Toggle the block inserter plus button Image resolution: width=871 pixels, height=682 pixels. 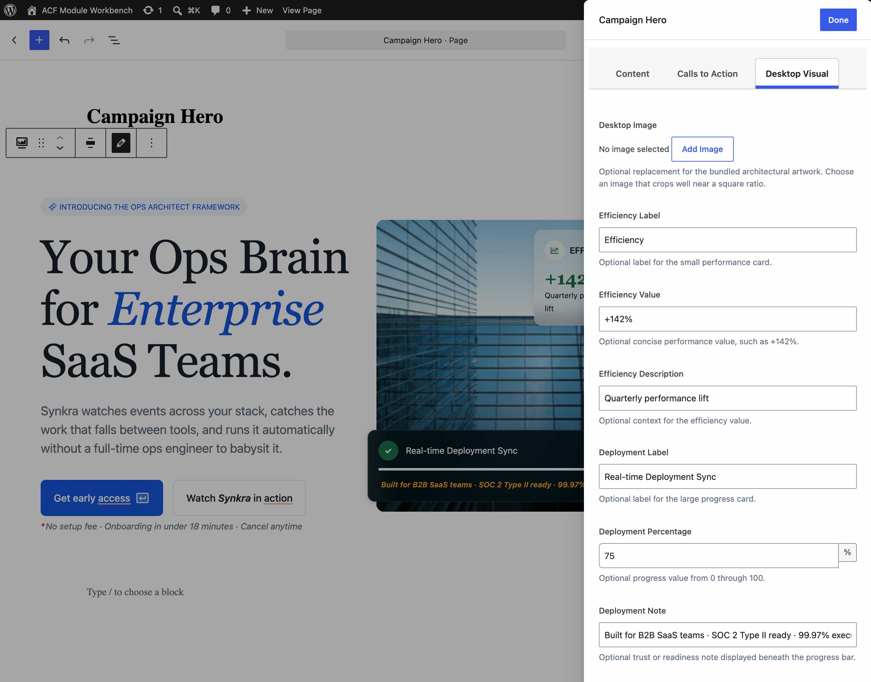tap(39, 40)
